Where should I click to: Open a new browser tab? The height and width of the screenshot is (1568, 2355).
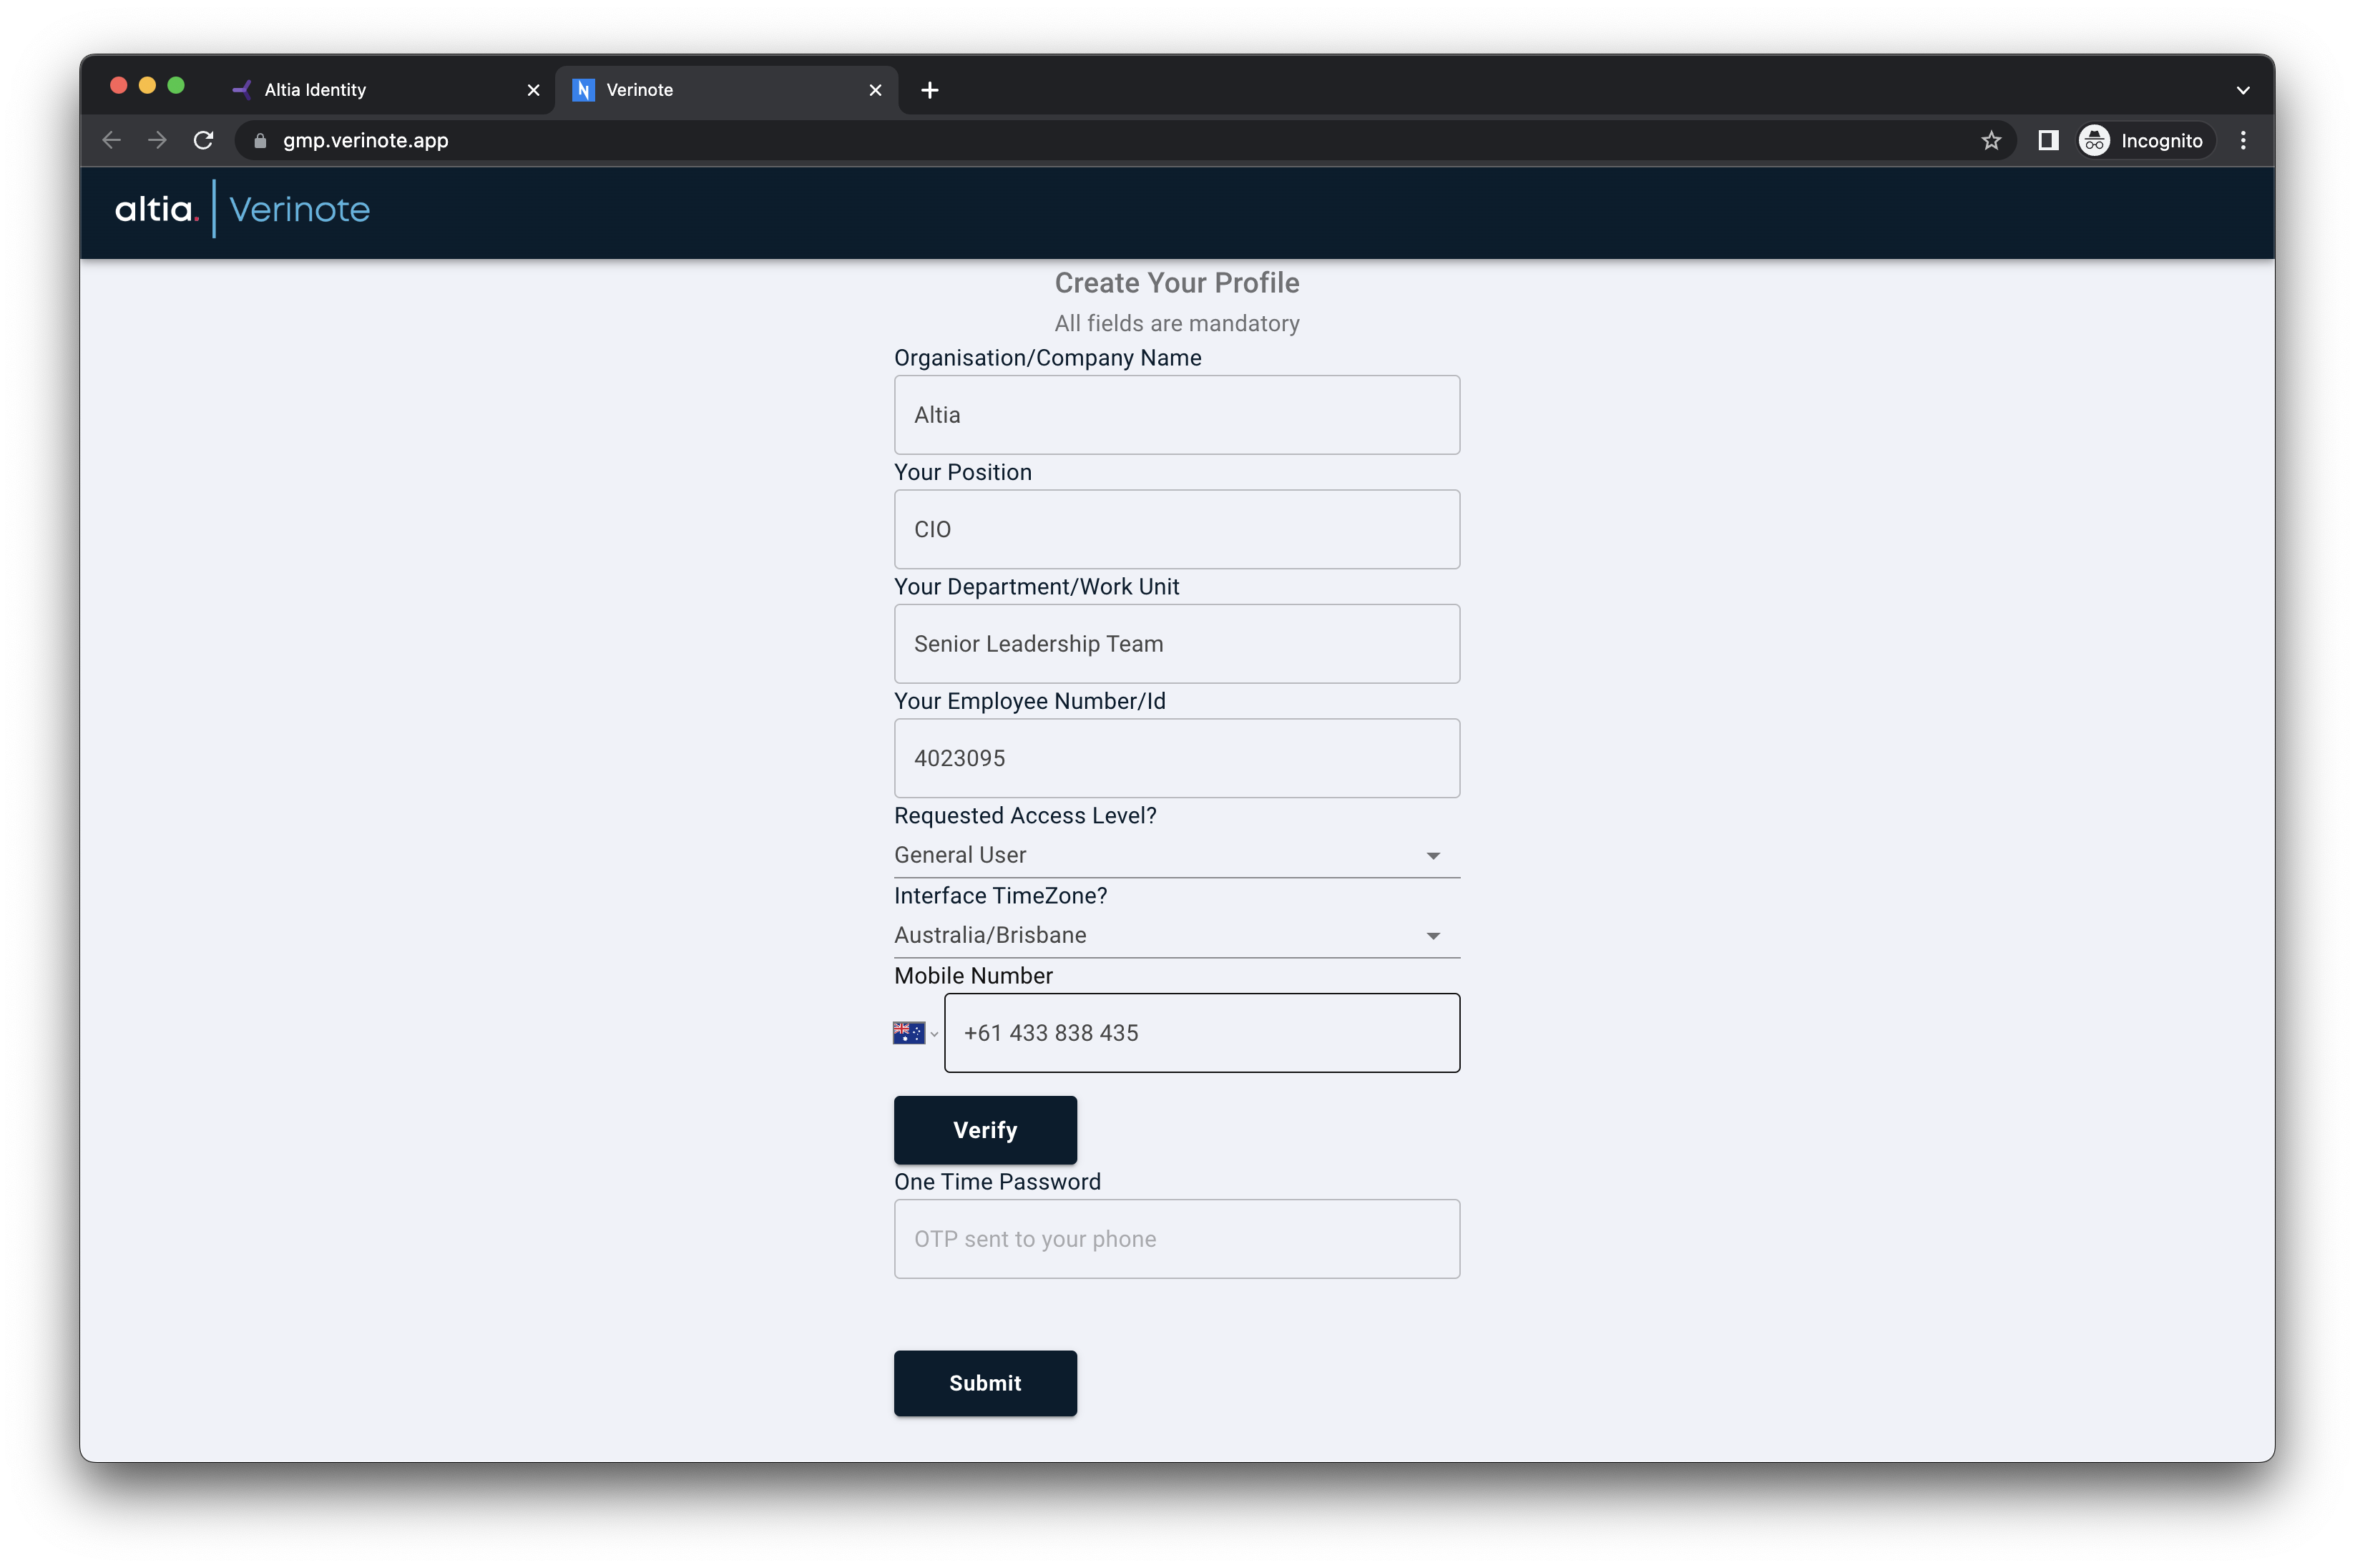coord(930,90)
